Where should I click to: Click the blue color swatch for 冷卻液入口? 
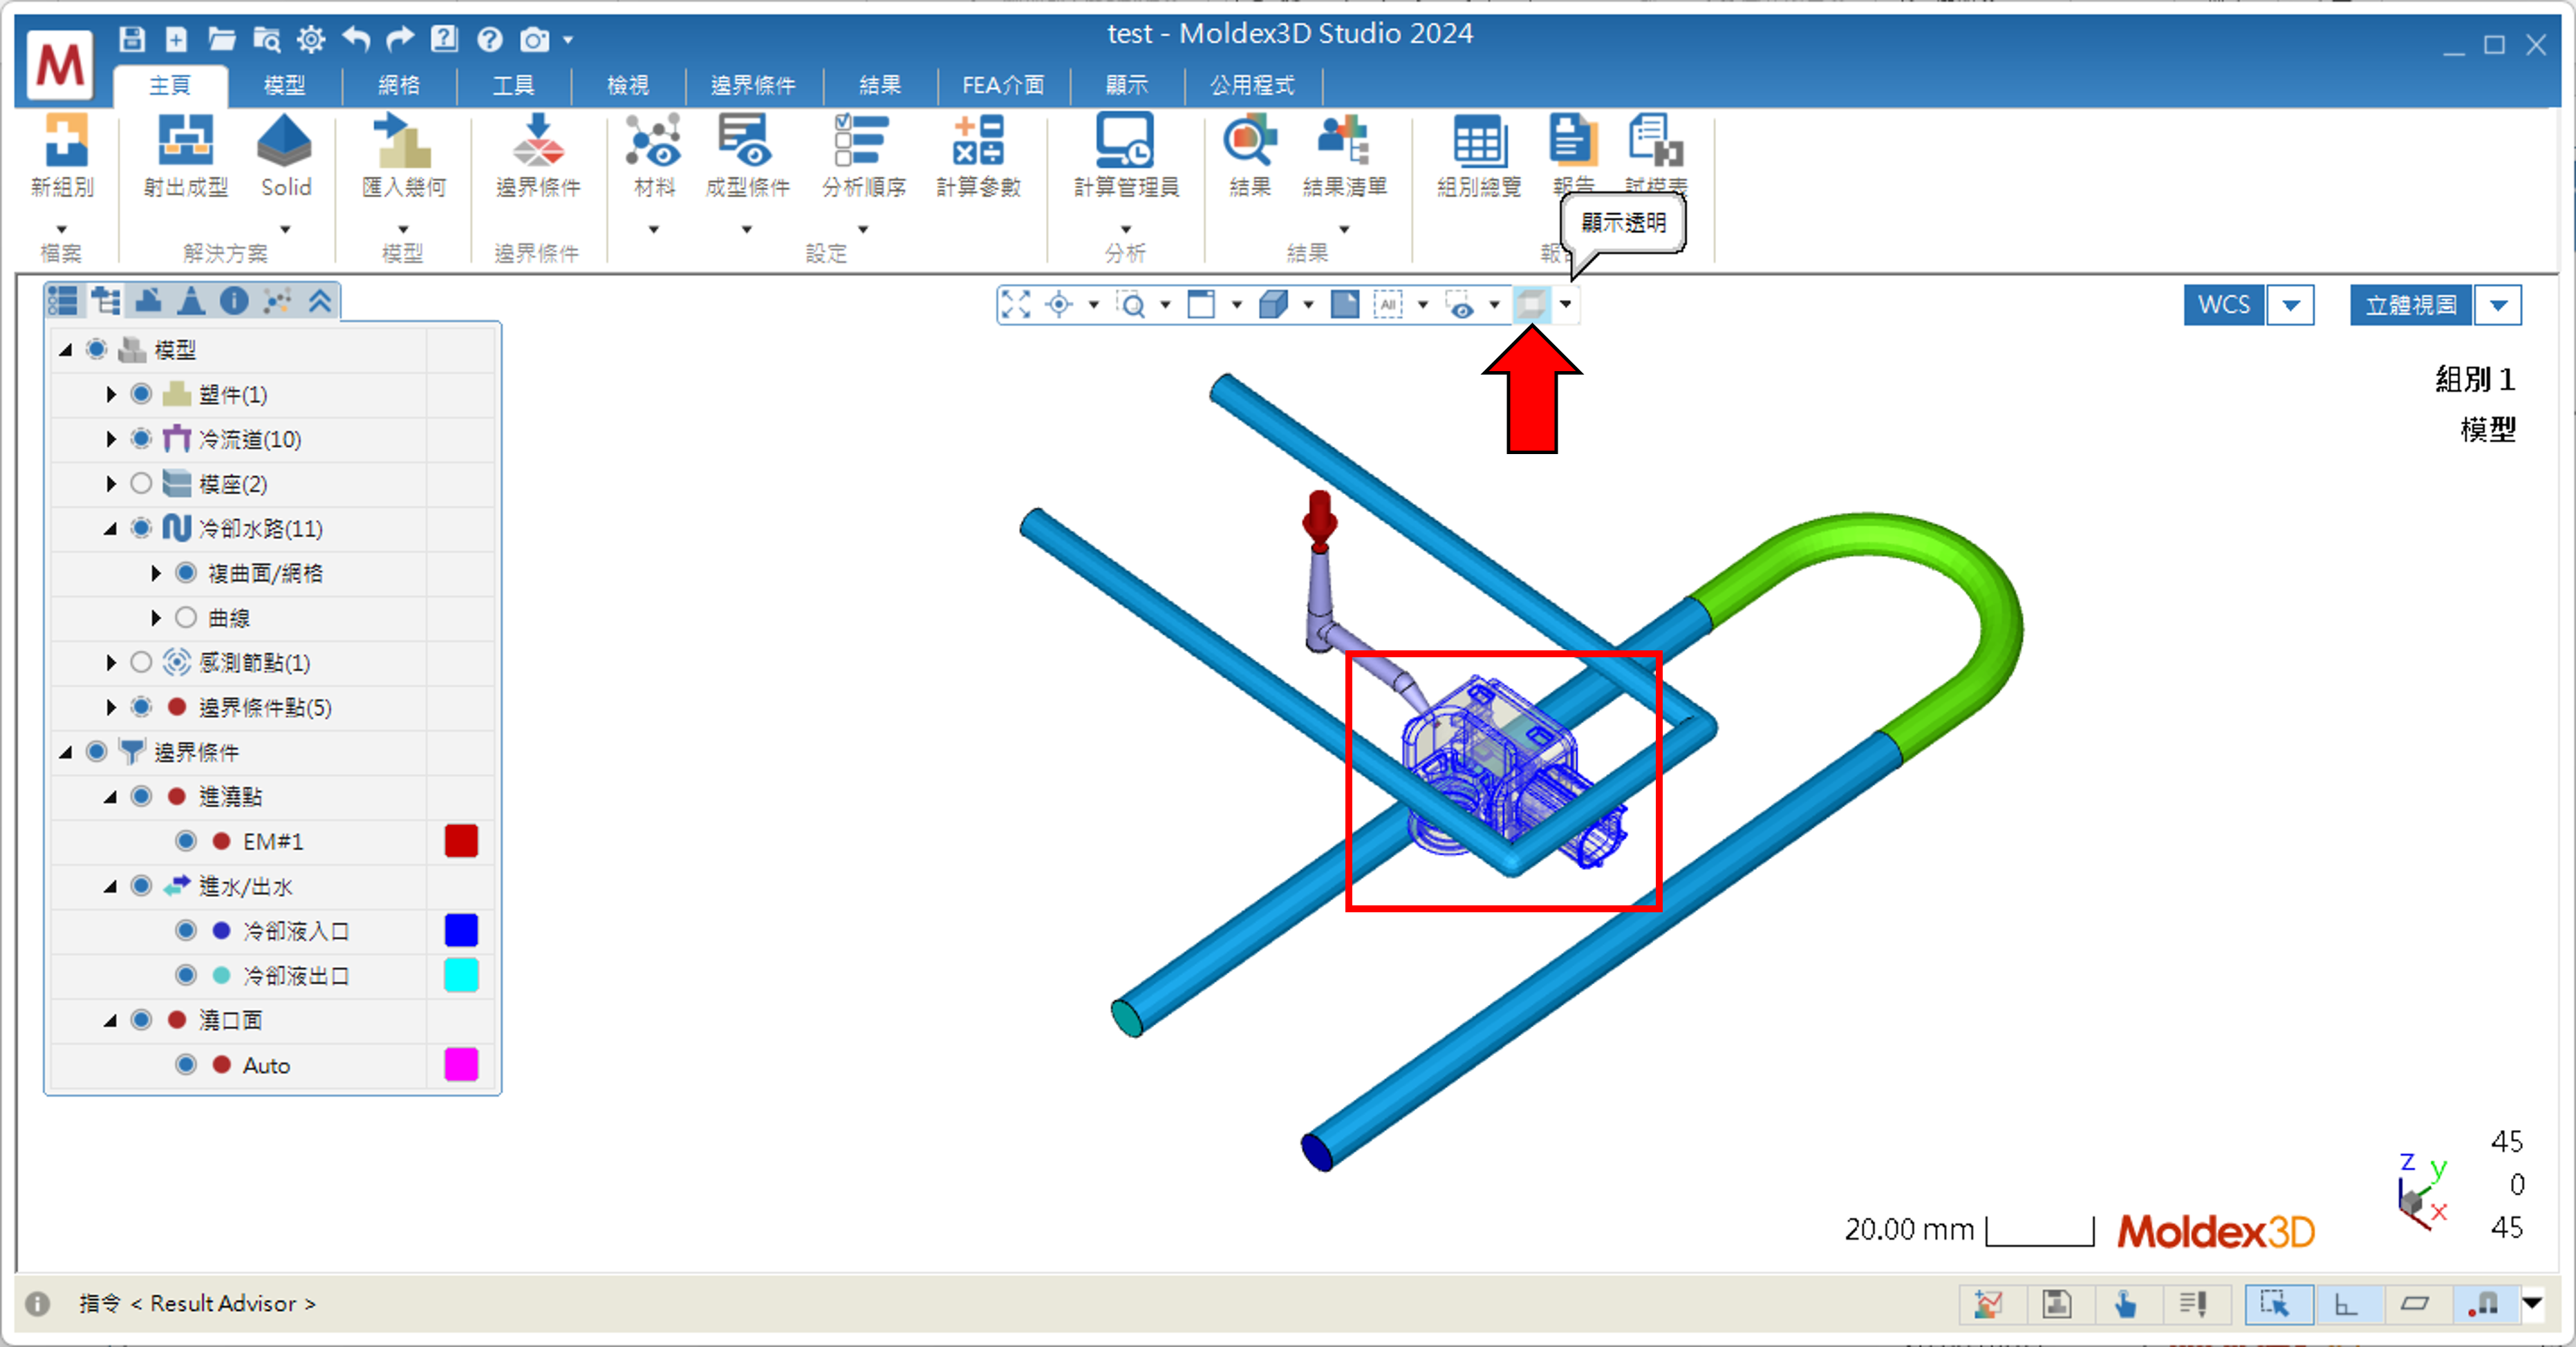[461, 930]
